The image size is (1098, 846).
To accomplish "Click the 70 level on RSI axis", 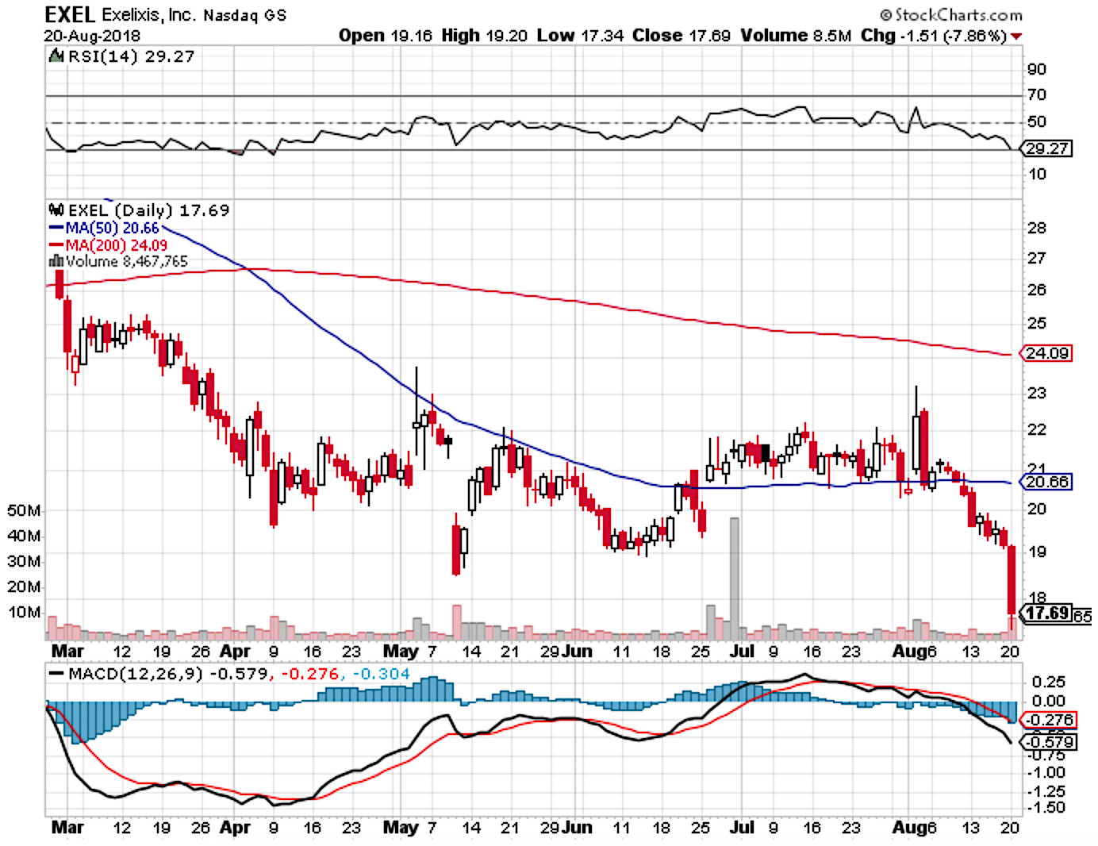I will tap(1037, 94).
